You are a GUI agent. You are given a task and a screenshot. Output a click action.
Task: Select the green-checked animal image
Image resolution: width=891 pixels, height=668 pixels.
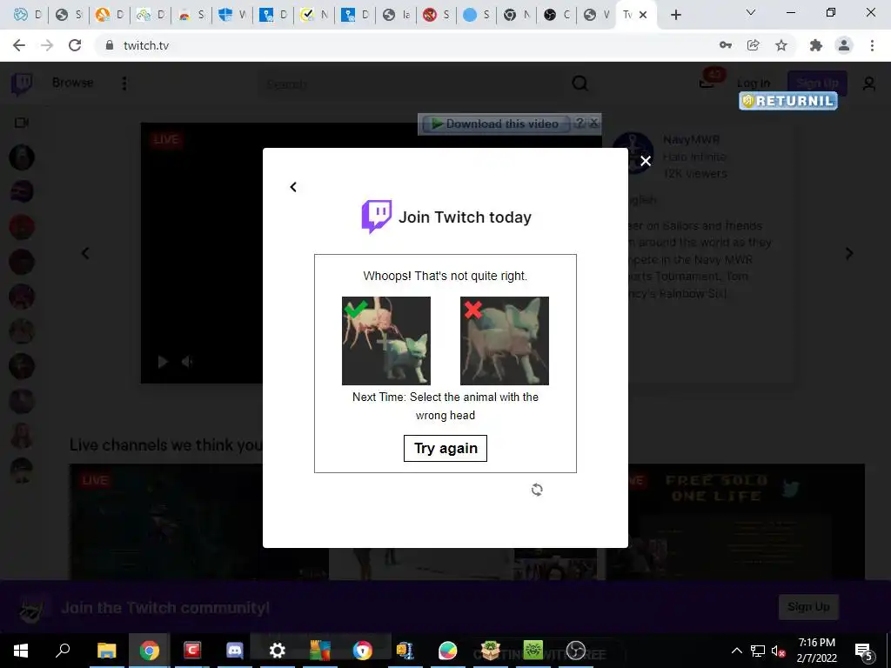(386, 341)
